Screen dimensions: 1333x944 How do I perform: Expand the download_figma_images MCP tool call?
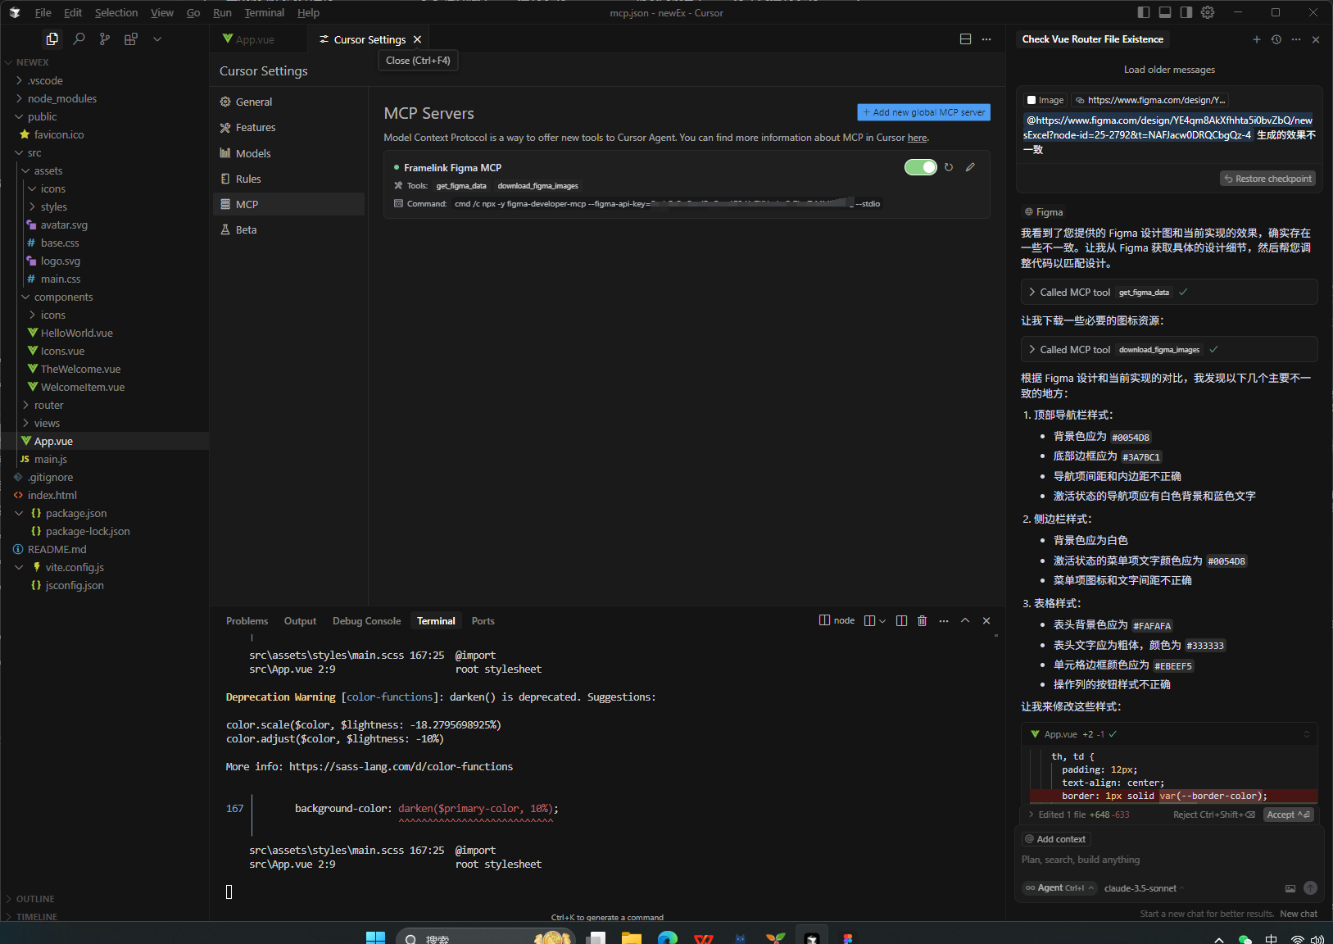(x=1169, y=349)
